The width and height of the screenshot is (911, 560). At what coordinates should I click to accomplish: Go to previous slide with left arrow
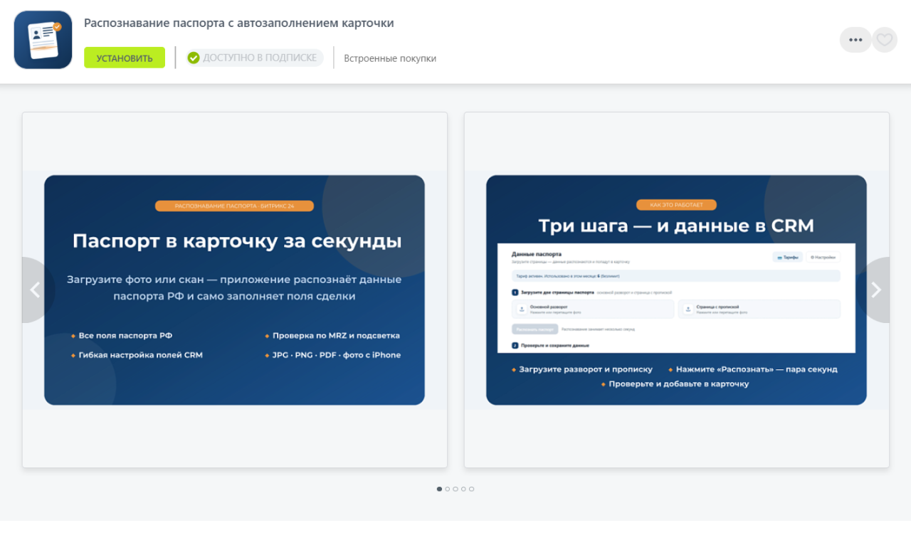(35, 290)
